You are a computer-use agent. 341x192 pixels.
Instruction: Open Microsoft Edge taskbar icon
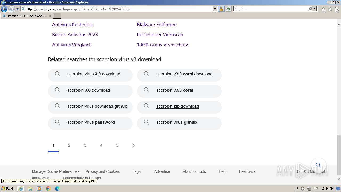click(x=57, y=189)
